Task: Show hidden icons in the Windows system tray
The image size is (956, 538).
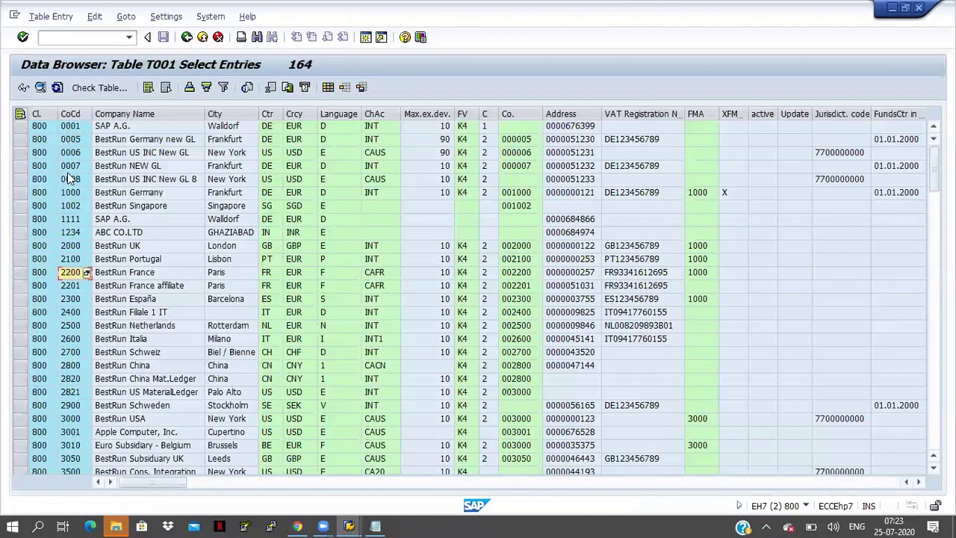Action: (766, 528)
